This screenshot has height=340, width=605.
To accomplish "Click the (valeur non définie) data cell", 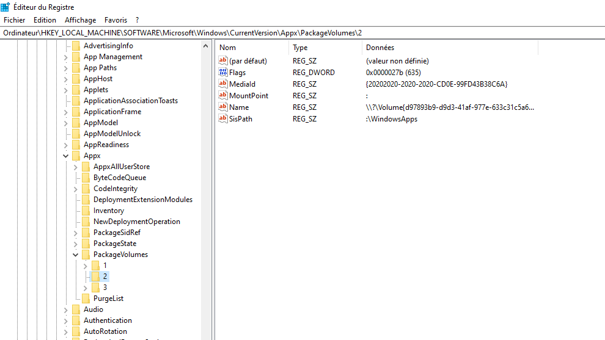I will click(x=397, y=61).
